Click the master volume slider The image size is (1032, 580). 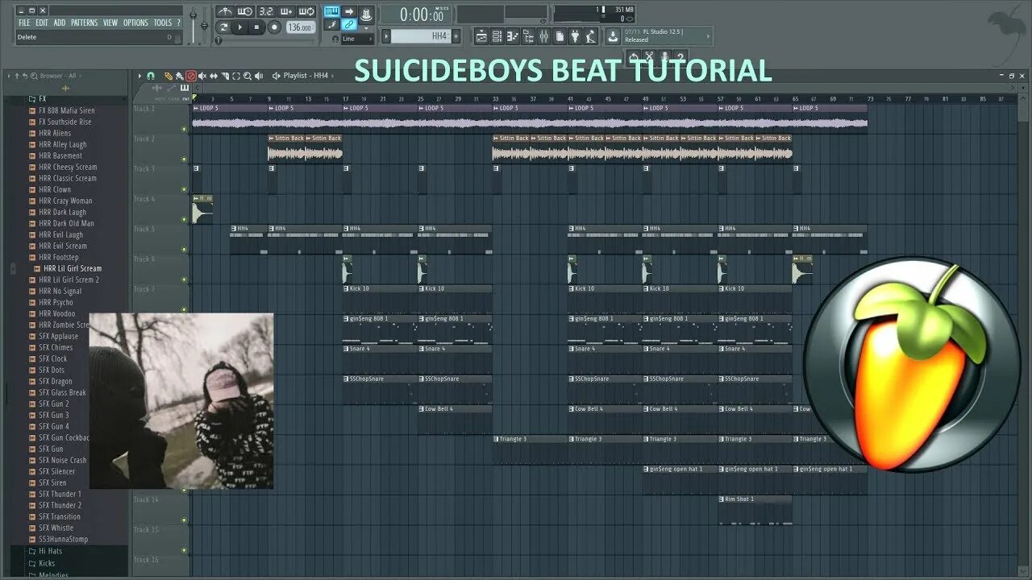pyautogui.click(x=192, y=24)
